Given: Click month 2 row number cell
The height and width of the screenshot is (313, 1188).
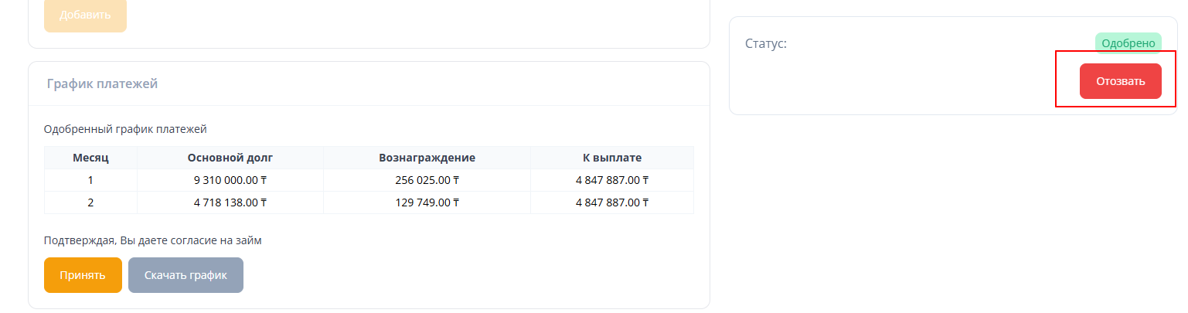Looking at the screenshot, I should coord(91,202).
